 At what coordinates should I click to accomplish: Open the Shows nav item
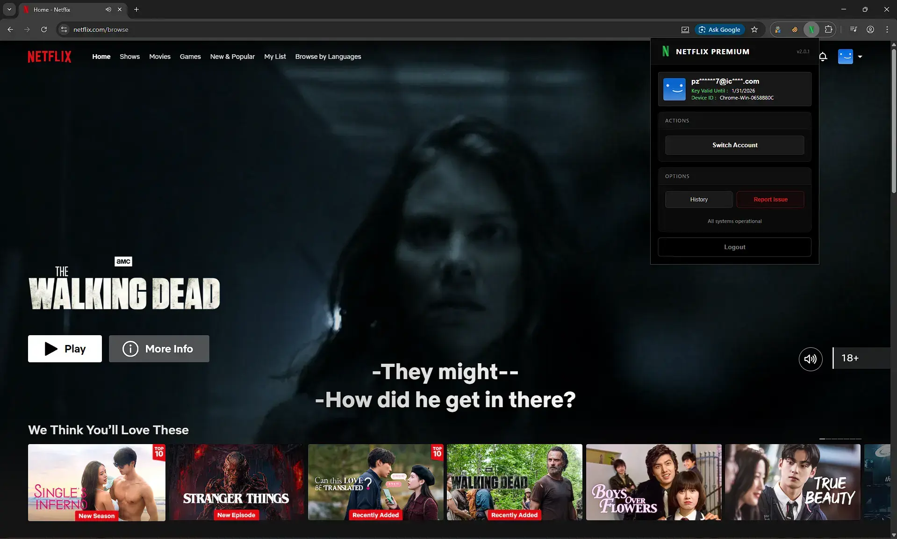click(129, 57)
